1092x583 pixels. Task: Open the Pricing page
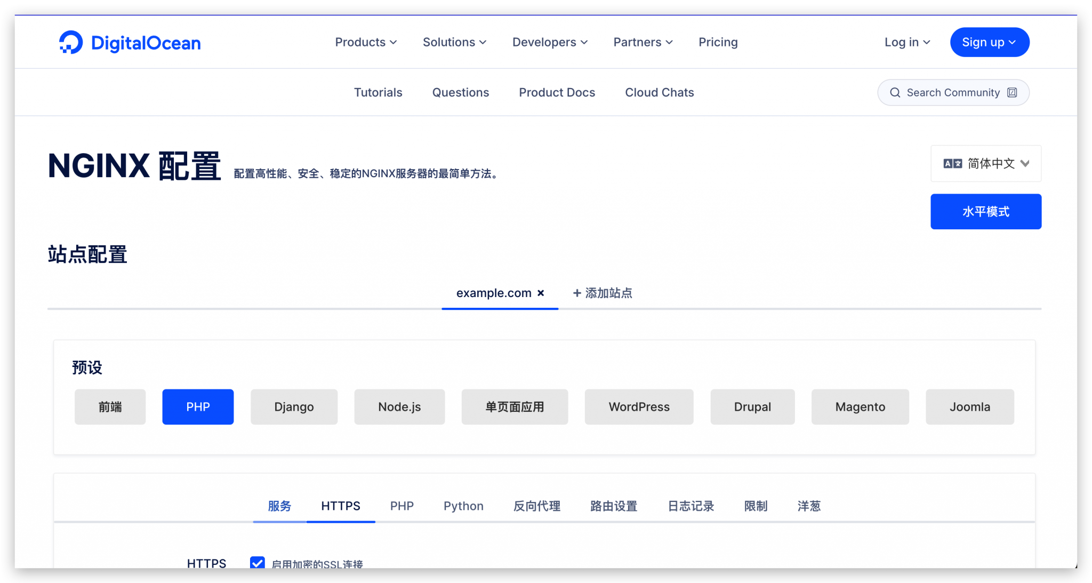tap(718, 42)
